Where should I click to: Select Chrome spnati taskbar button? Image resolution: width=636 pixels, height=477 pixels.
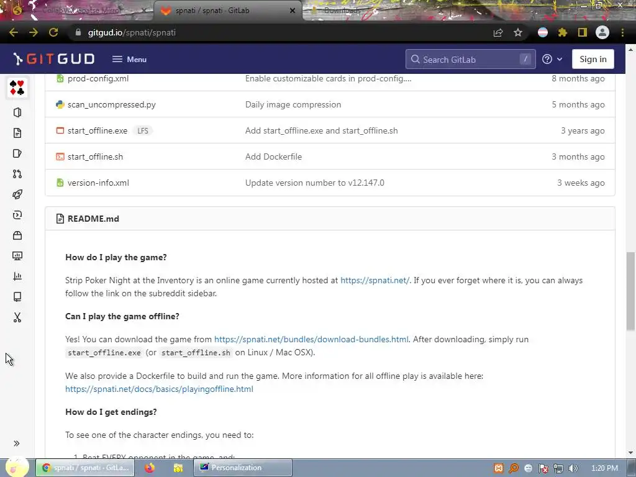point(85,468)
